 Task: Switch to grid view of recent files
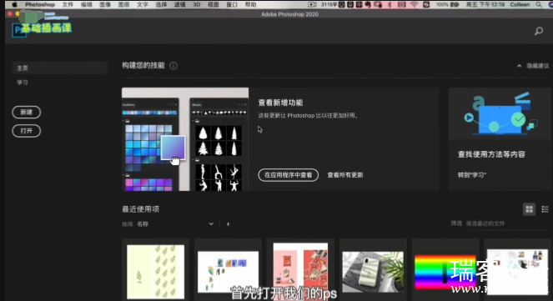click(x=529, y=209)
